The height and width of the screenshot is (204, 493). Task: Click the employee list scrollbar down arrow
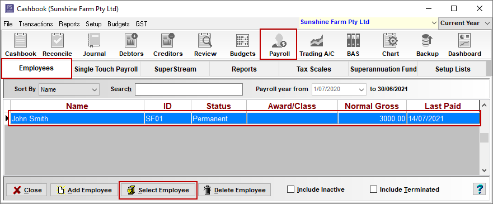[485, 170]
